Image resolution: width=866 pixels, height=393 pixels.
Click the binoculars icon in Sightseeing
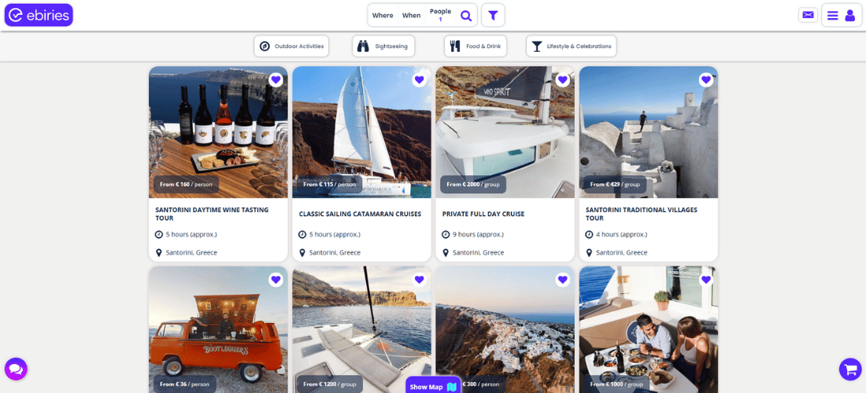point(363,46)
